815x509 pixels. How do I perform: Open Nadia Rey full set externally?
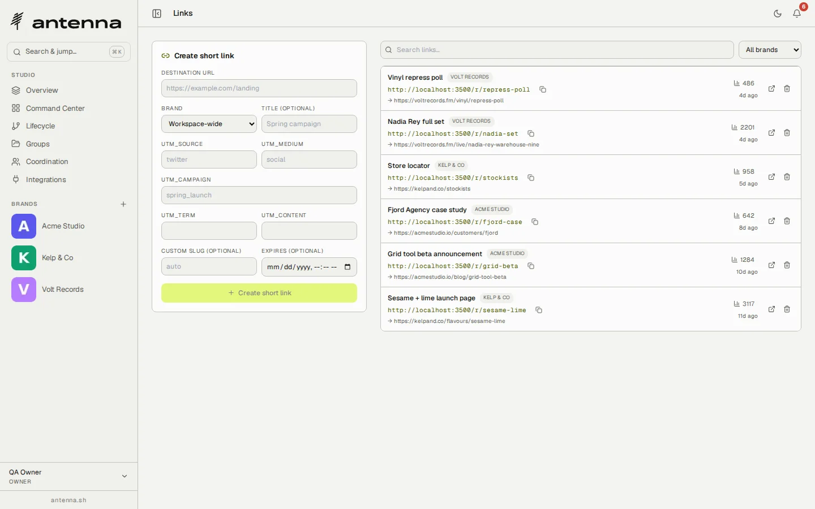click(x=771, y=133)
